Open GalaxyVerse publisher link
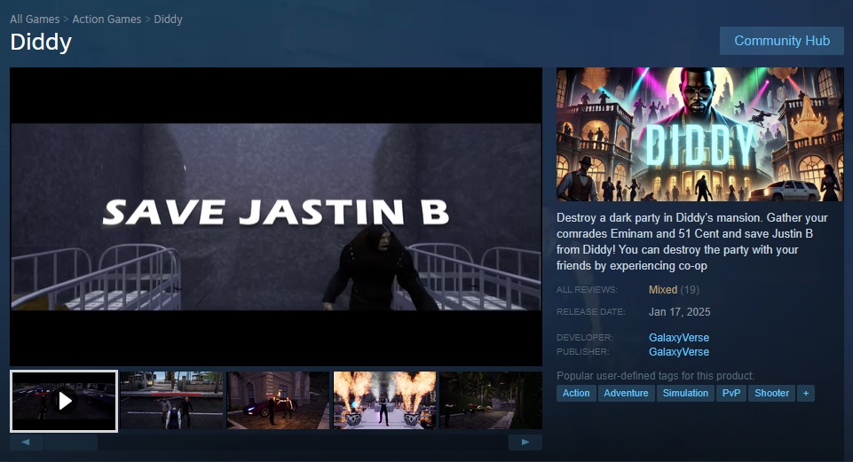Image resolution: width=853 pixels, height=462 pixels. (x=679, y=352)
